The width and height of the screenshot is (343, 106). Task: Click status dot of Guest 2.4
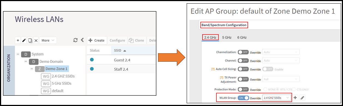pyautogui.click(x=92, y=60)
